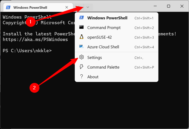Maximize the Terminal window

click(x=169, y=6)
